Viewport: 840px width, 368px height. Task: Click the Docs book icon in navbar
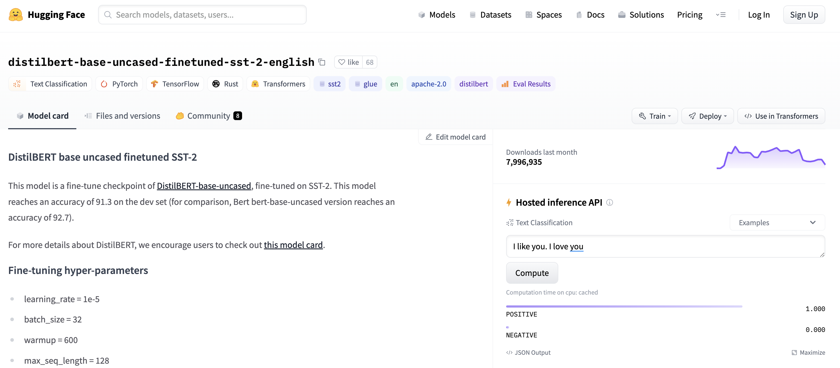[x=579, y=15]
